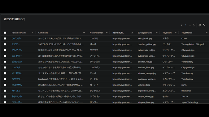The width and height of the screenshot is (209, 117).
Task: Tick the checkbox for ユンゲラー row
Action: tap(5, 56)
